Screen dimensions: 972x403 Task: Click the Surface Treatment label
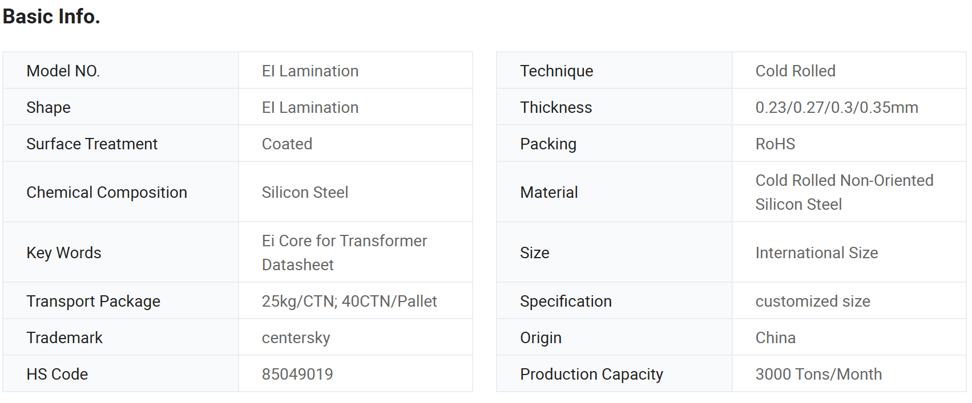[92, 144]
